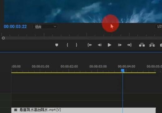
Task: Click the Mark In bracket icon
Action: click(x=67, y=45)
